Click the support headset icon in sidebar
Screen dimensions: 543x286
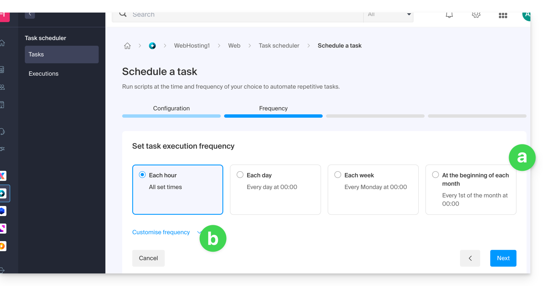pyautogui.click(x=3, y=131)
